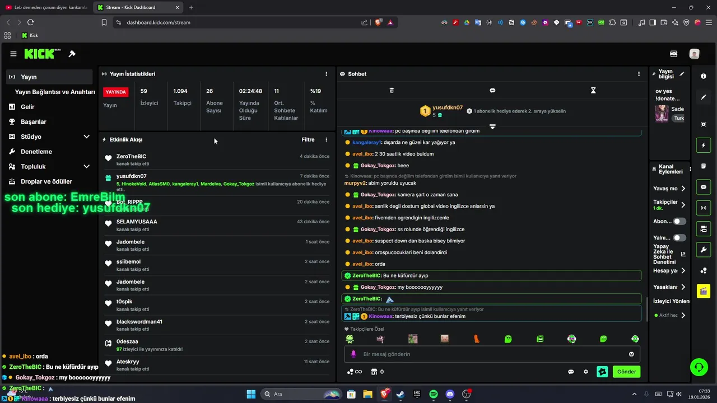
Task: Click the teal splat icon beside Gönder
Action: tap(602, 372)
